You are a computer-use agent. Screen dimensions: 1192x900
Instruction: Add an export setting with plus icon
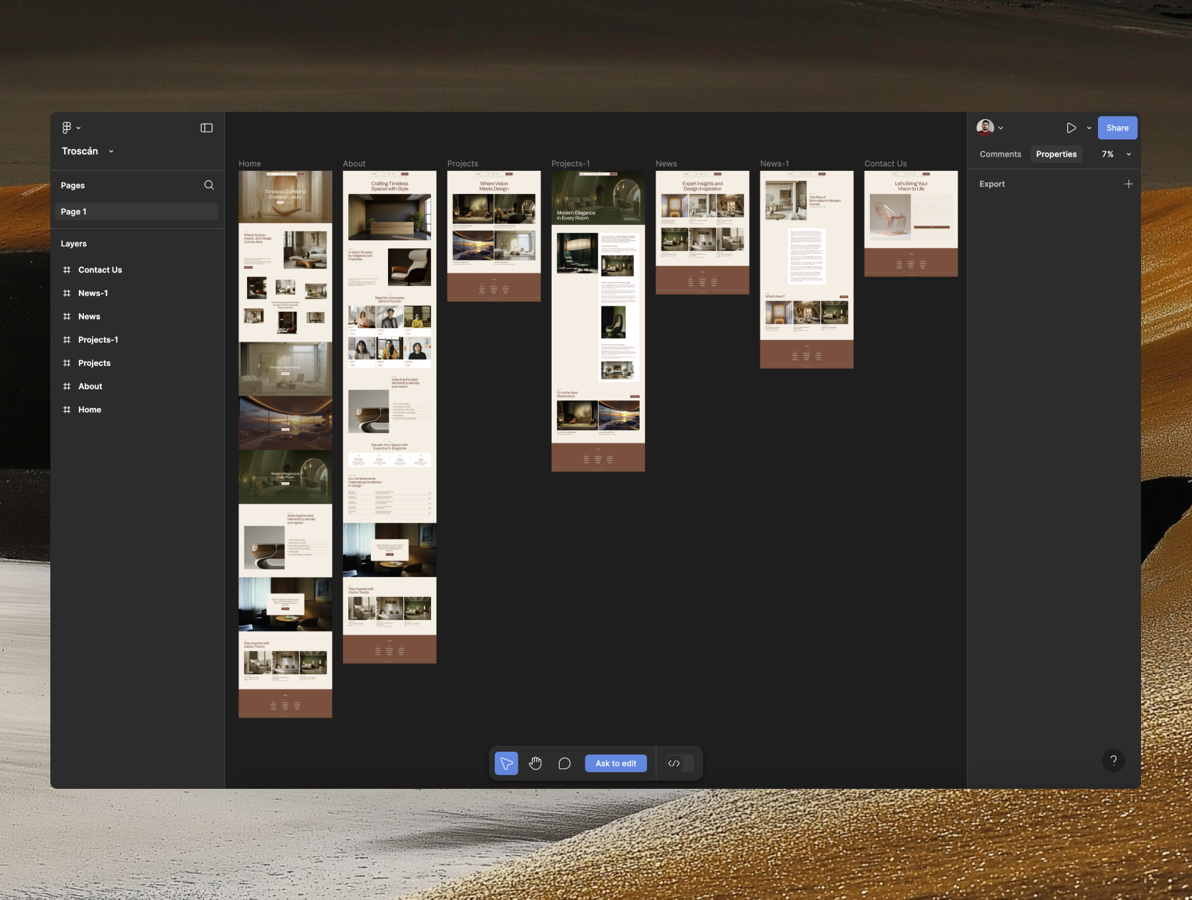[1128, 184]
